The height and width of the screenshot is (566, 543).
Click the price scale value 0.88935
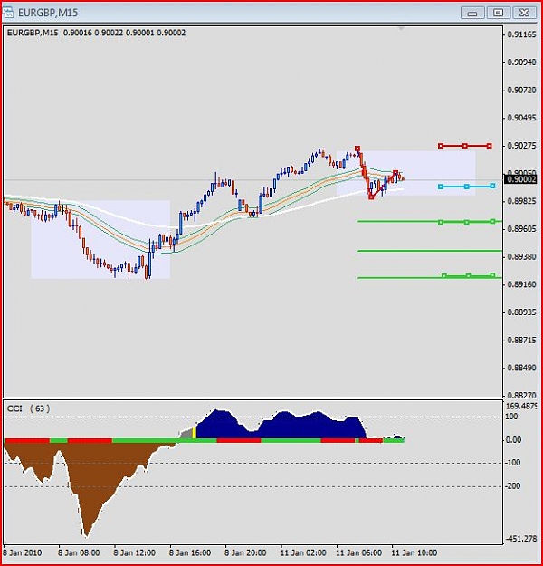pos(521,312)
